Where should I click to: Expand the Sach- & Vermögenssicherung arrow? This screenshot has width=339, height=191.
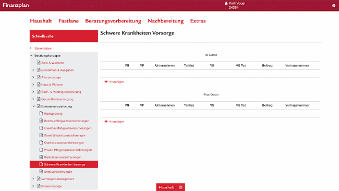point(33,92)
